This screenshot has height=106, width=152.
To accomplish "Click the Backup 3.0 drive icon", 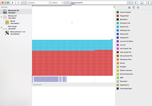I will click(x=5, y=17).
